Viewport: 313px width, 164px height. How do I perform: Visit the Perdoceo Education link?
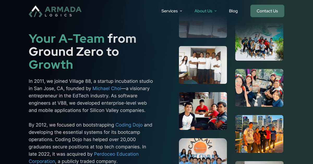point(116,154)
